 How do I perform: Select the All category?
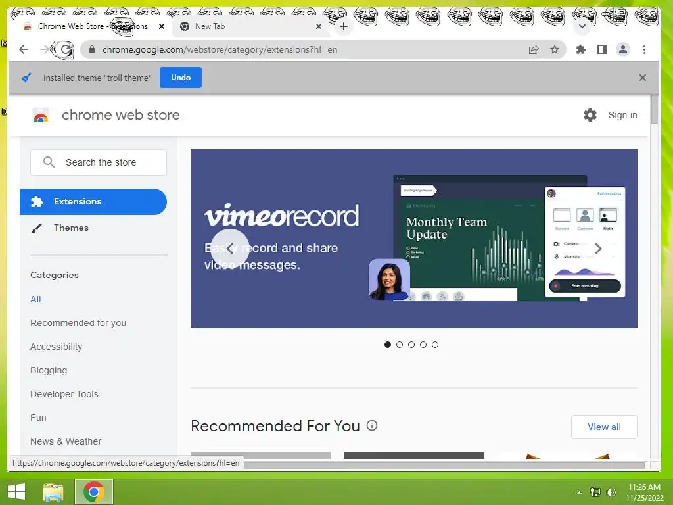(35, 299)
